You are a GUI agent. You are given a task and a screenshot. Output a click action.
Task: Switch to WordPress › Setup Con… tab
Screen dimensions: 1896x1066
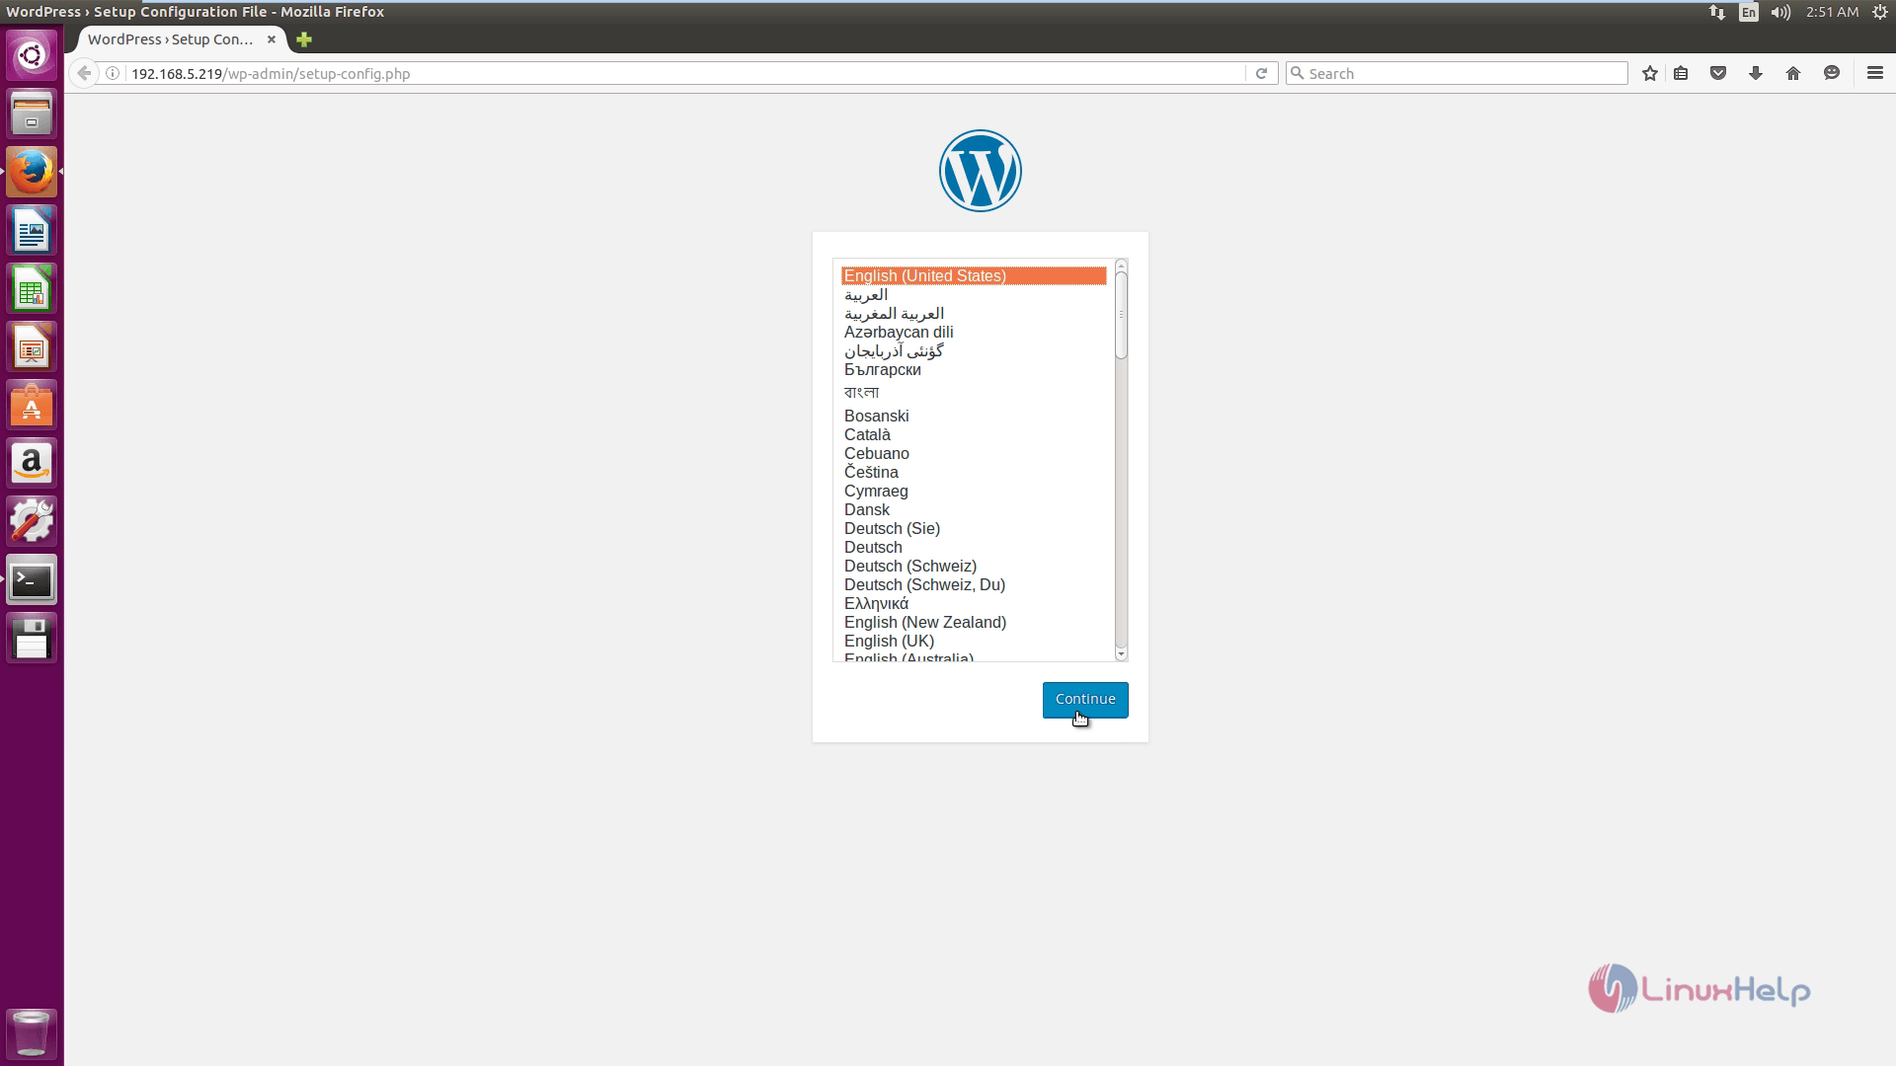[x=170, y=39]
